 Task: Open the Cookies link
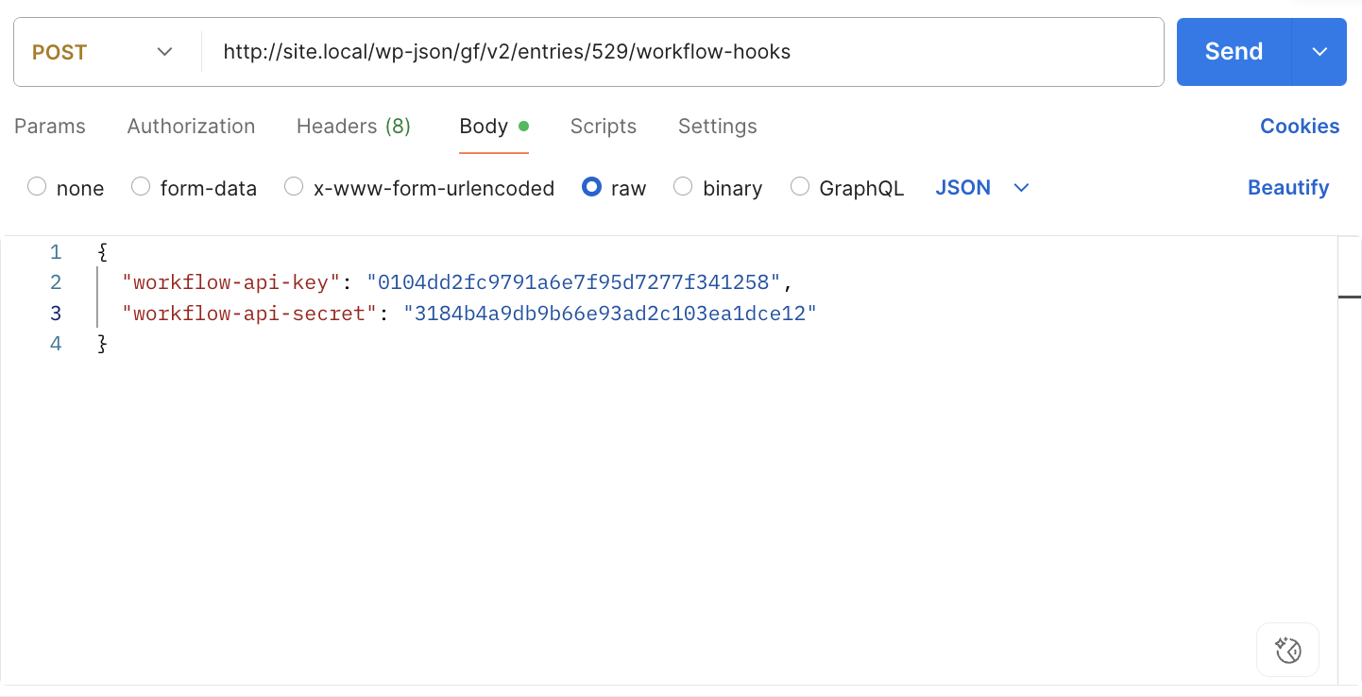click(x=1299, y=127)
